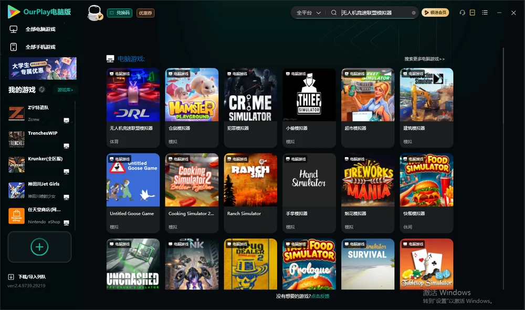
Task: Click the 休闲 genre label under 快餐模拟器
Action: 407,227
